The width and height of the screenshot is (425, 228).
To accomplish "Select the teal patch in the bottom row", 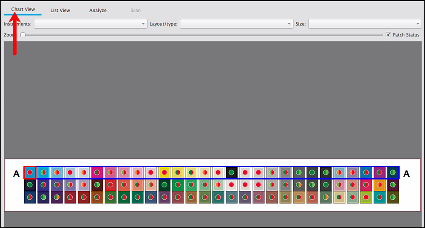I will 379,197.
